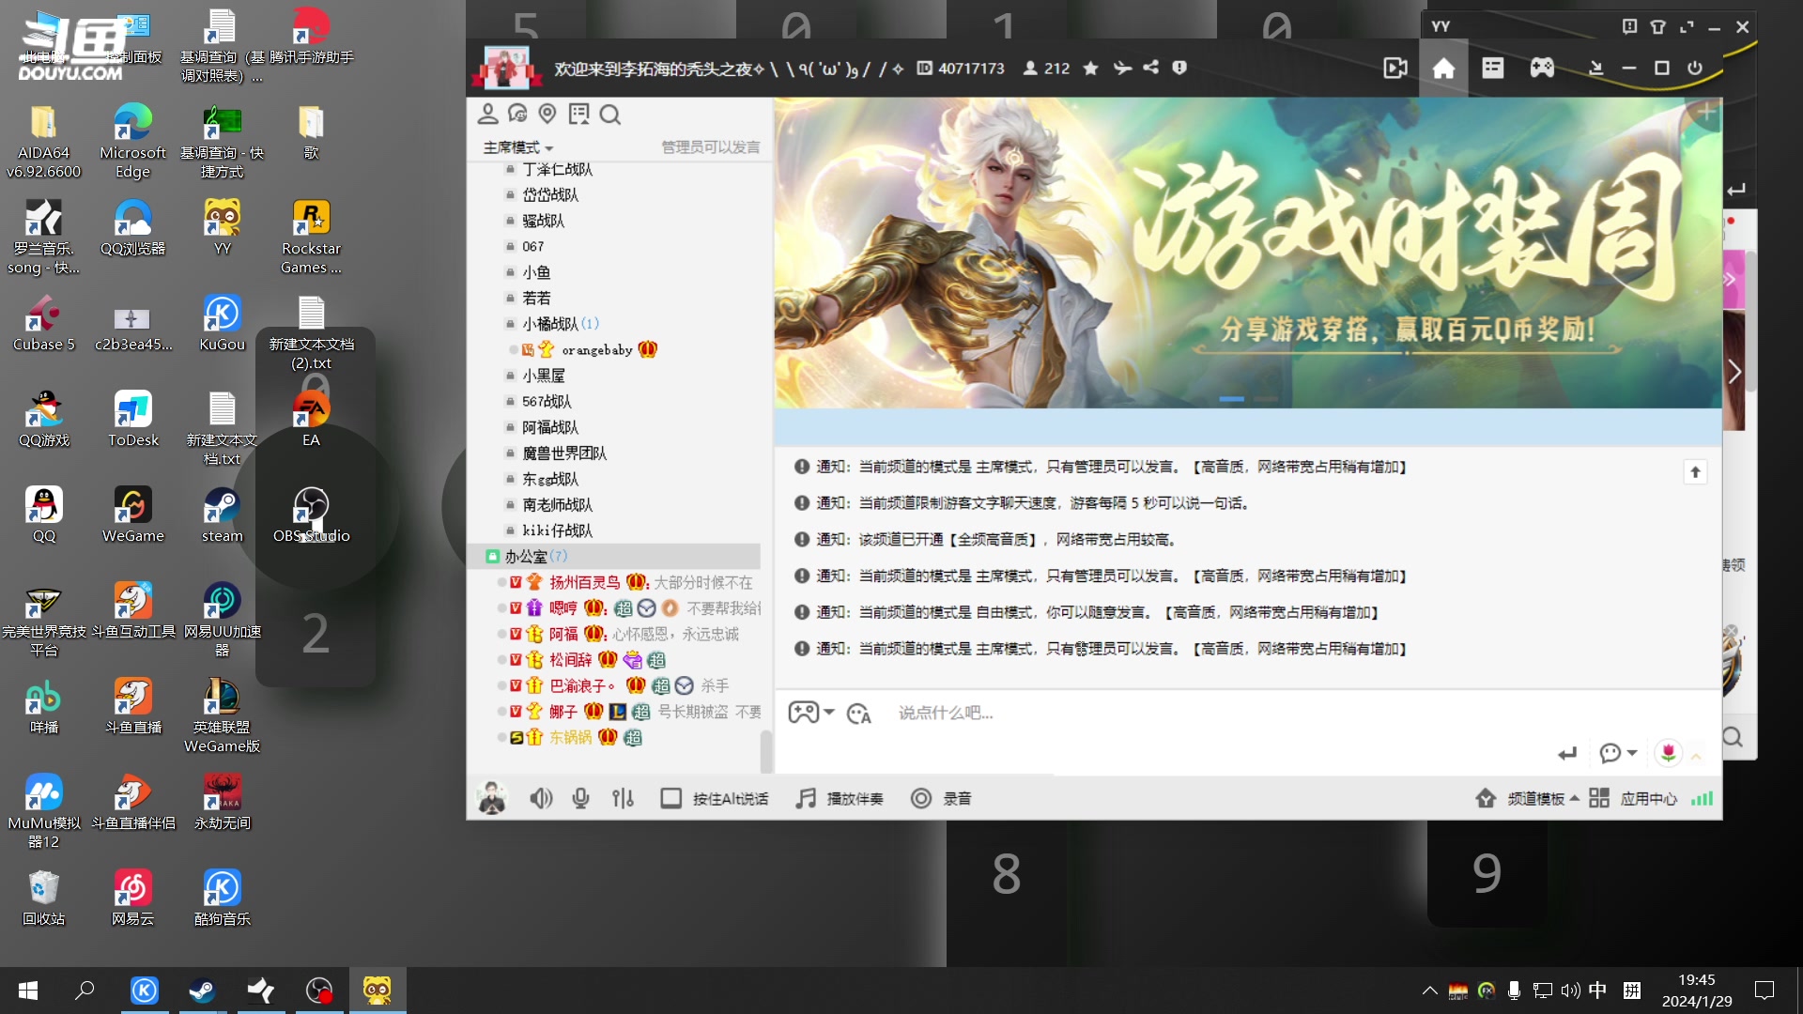
Task: Open 应用中心 application center
Action: pyautogui.click(x=1648, y=797)
